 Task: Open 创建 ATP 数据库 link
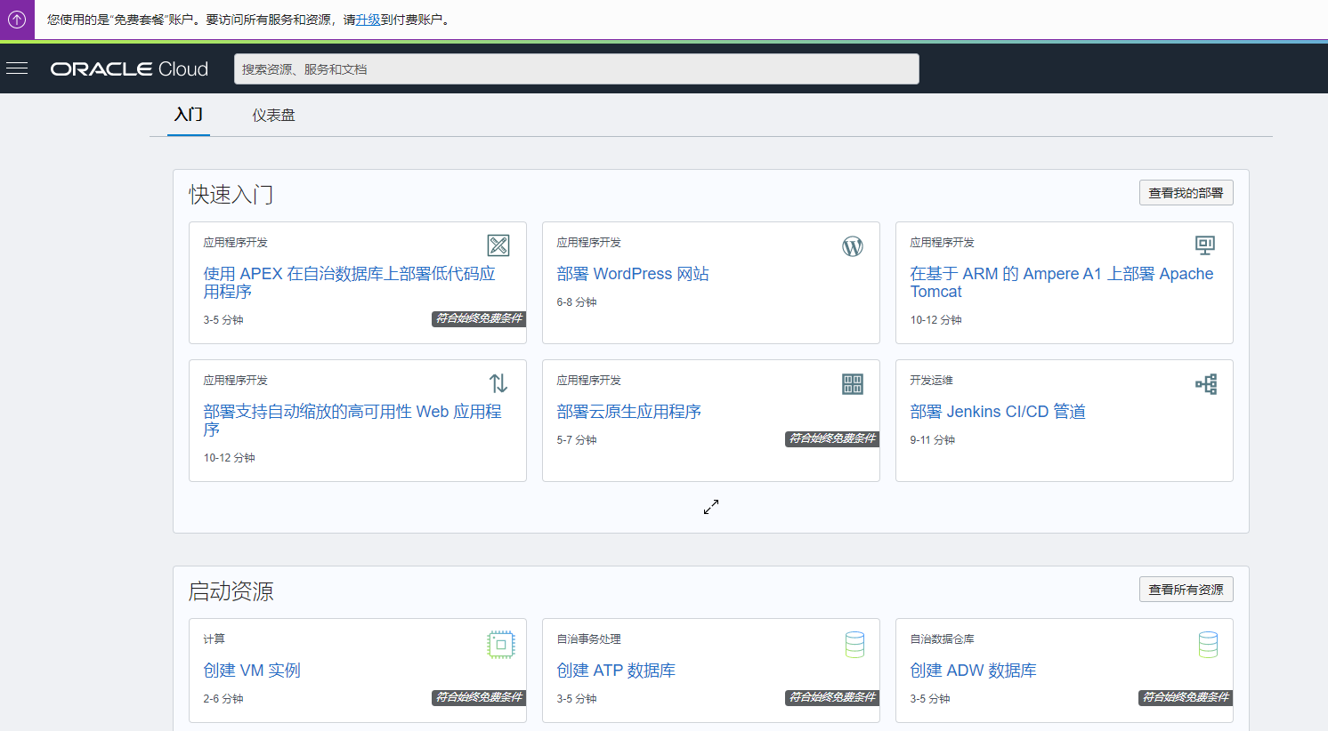pos(616,671)
